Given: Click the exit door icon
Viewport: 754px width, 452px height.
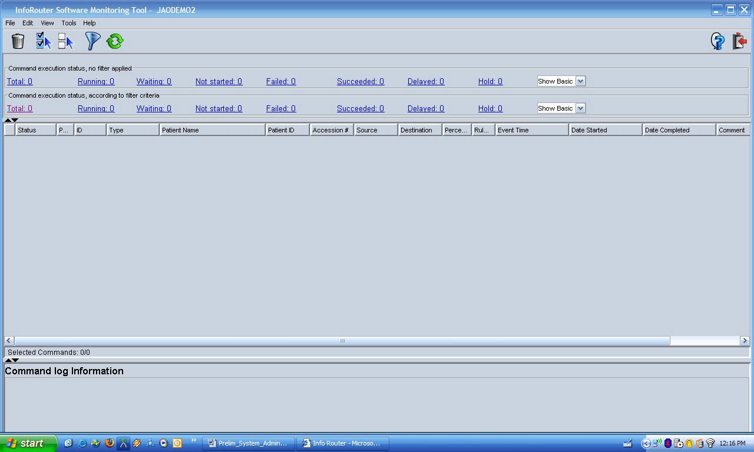Looking at the screenshot, I should tap(739, 41).
